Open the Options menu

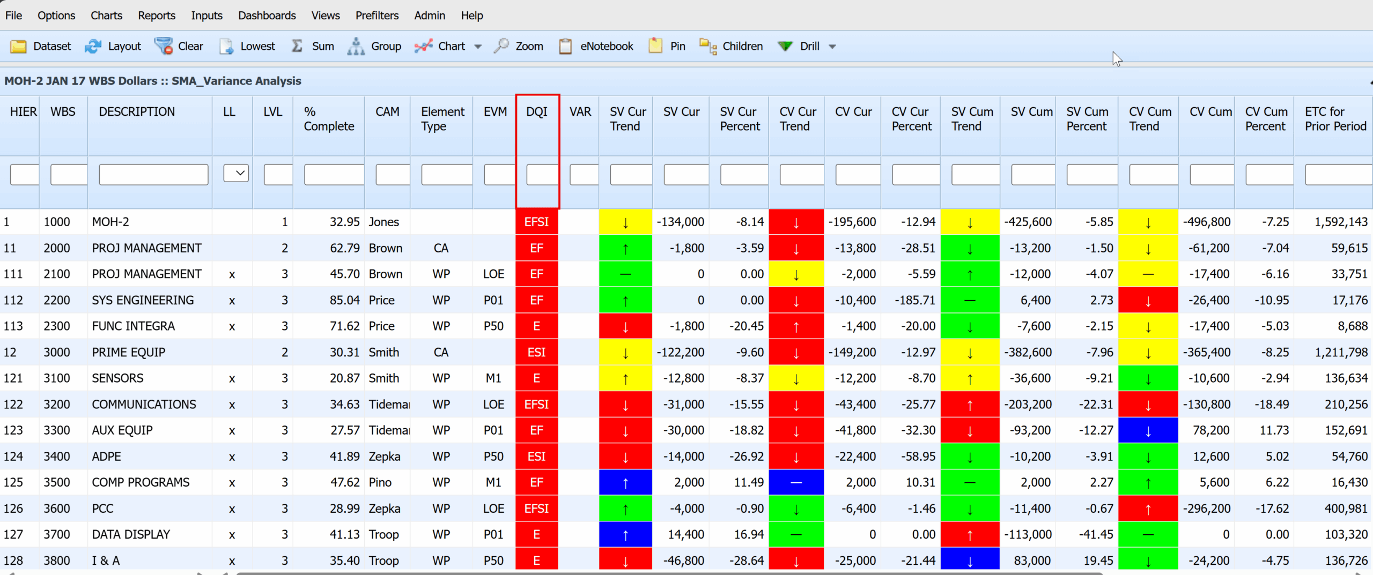(x=56, y=16)
